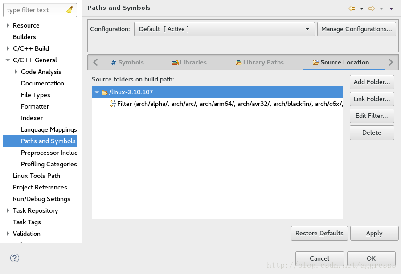401x274 pixels.
Task: Switch to the Libraries tab
Action: [x=189, y=63]
